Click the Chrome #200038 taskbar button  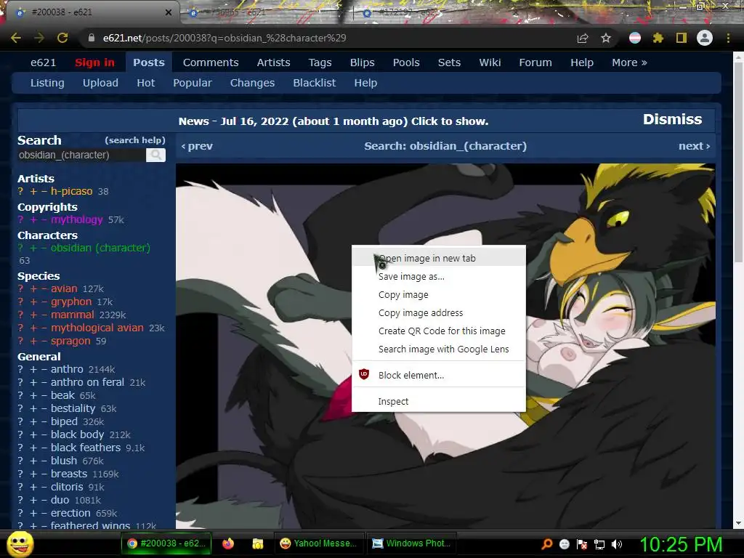[166, 543]
